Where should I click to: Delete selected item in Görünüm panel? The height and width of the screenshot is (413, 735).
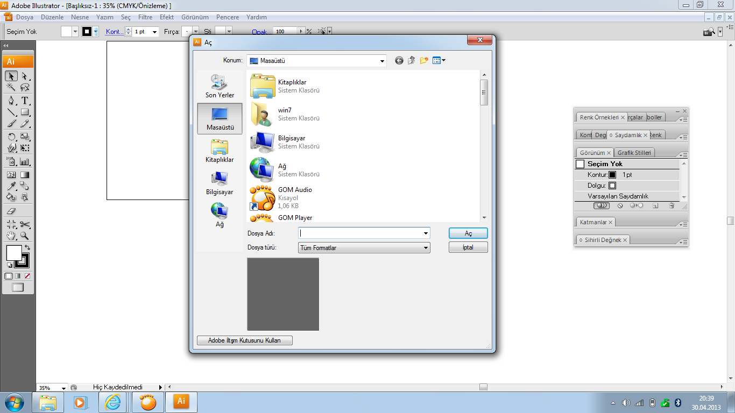[672, 205]
